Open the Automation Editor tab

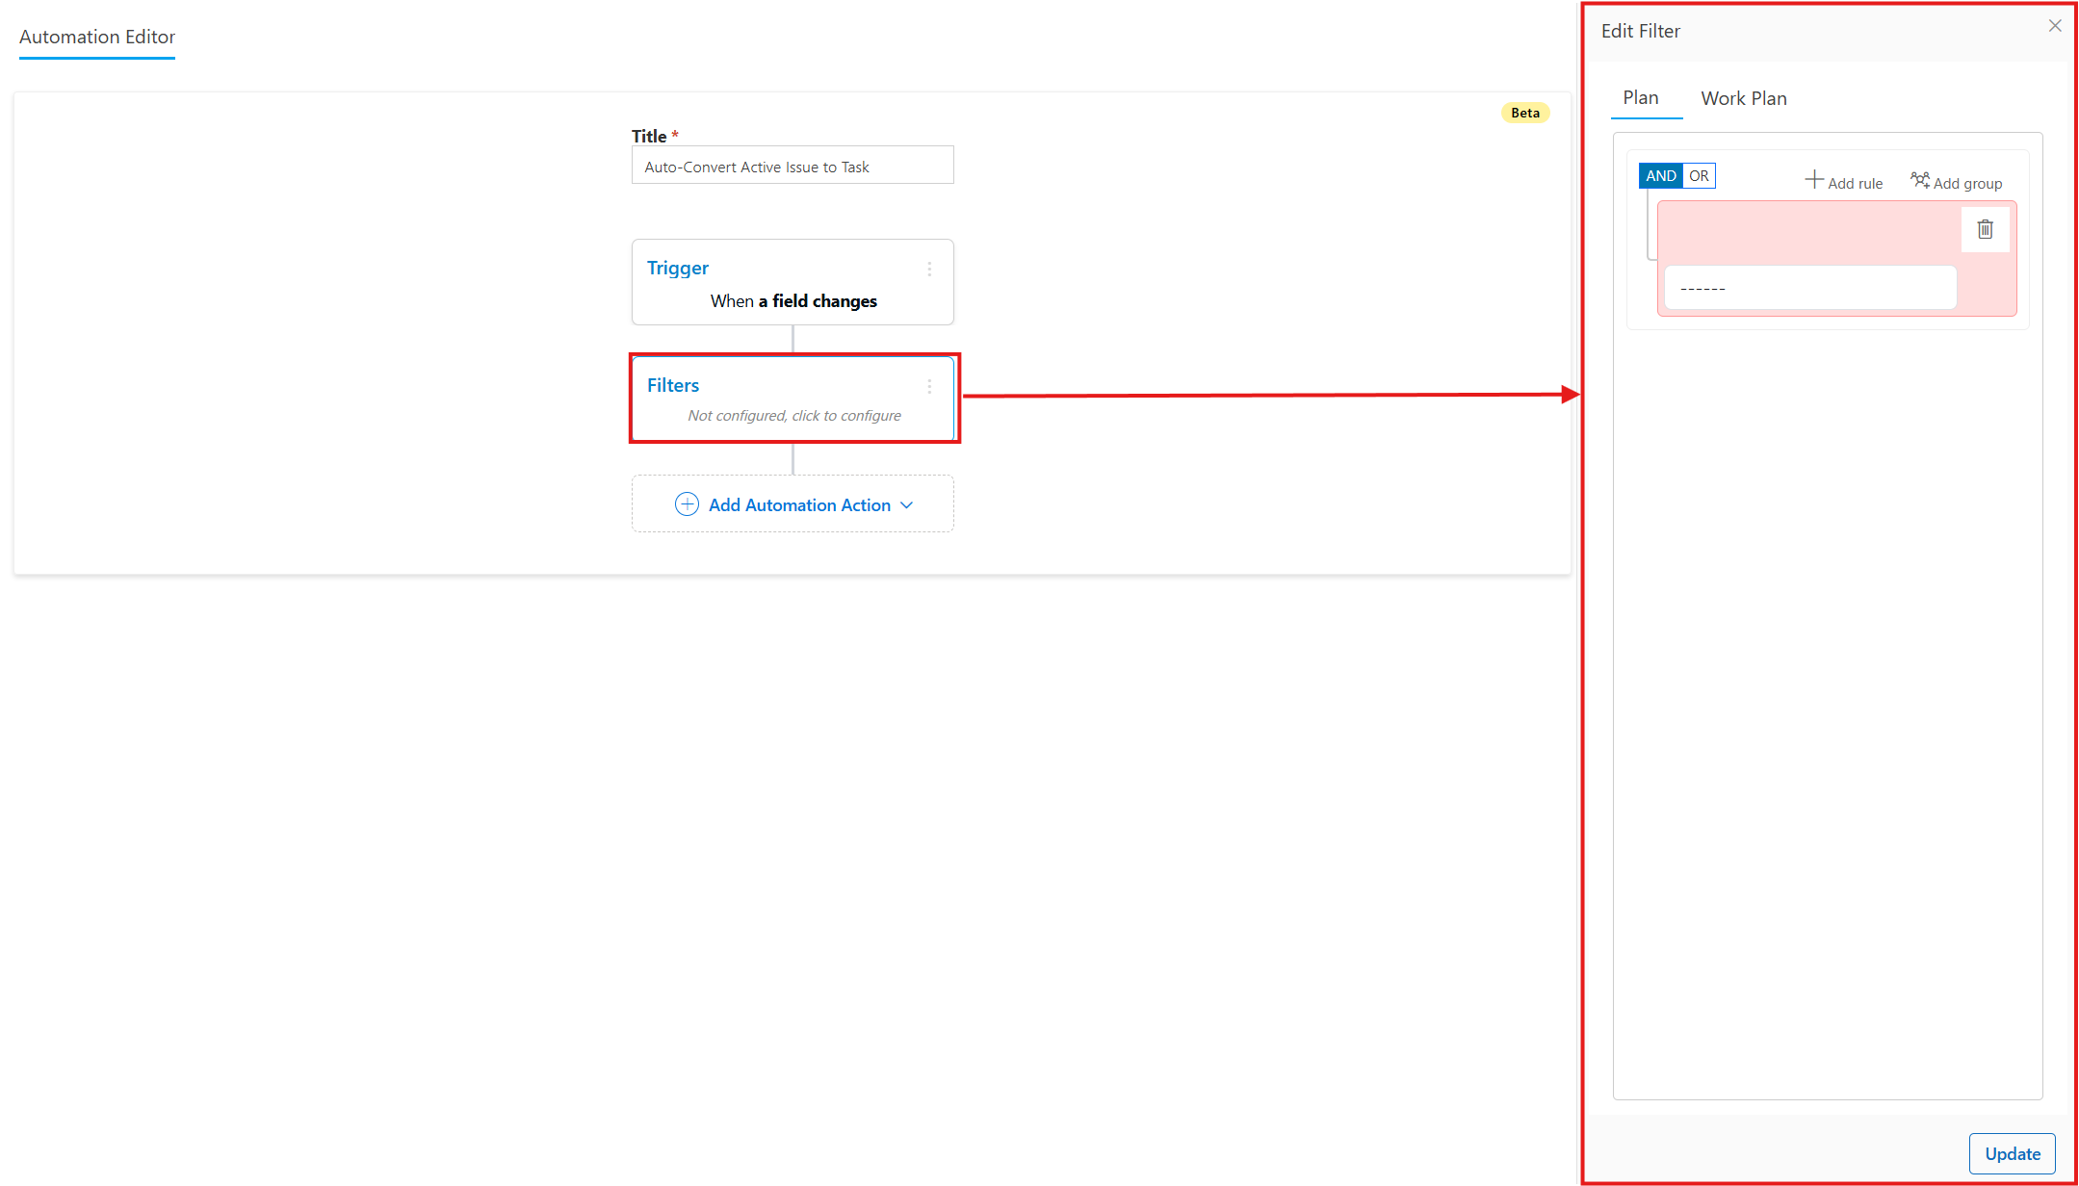point(97,38)
